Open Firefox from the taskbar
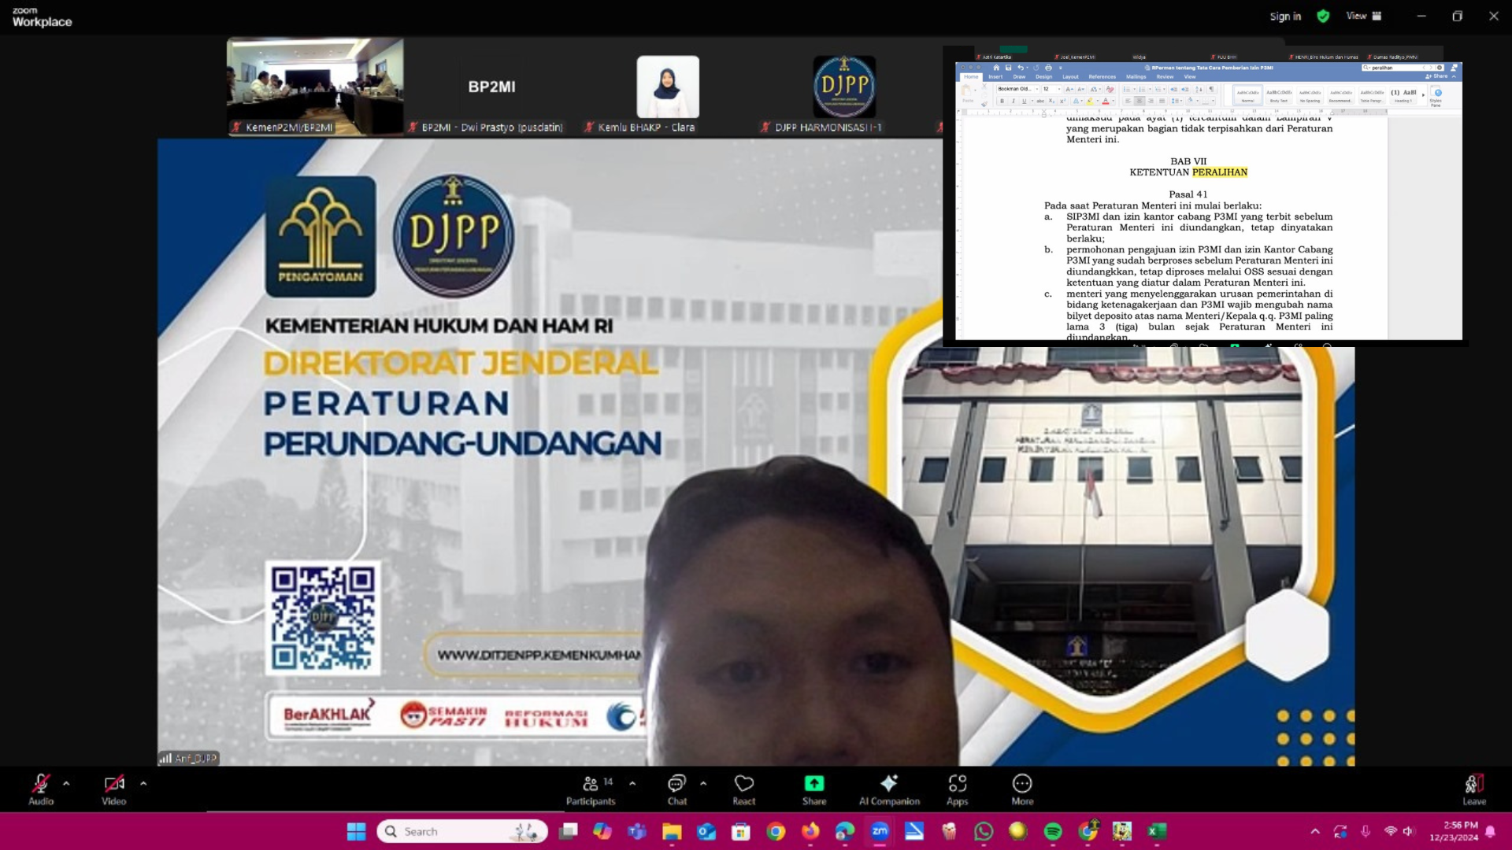Viewport: 1512px width, 850px height. pos(810,831)
